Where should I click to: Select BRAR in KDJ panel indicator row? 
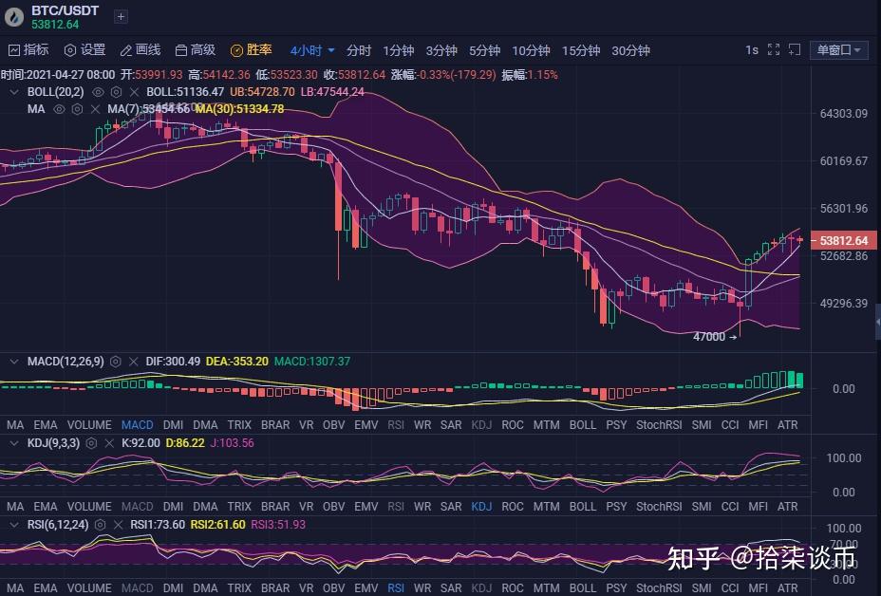click(x=275, y=506)
